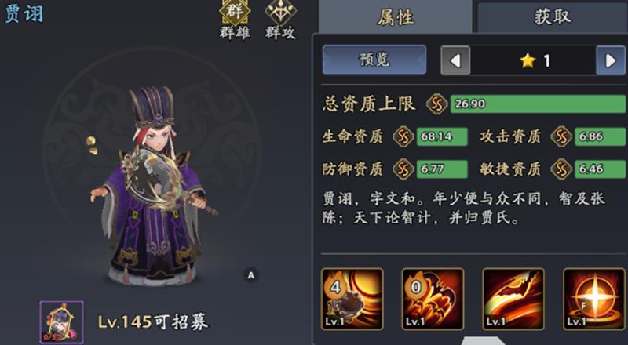The height and width of the screenshot is (345, 628).
Task: Click the 总资质上限 green bar showing 26.90
Action: coord(538,104)
